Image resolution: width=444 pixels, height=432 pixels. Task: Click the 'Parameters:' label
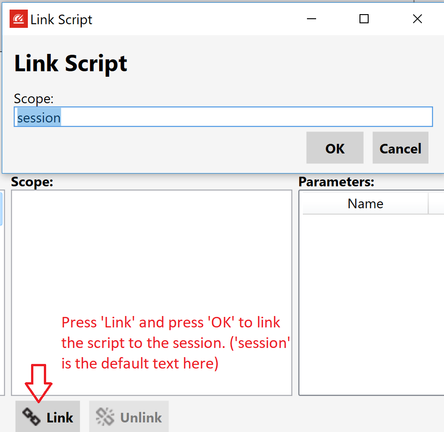coord(337,182)
